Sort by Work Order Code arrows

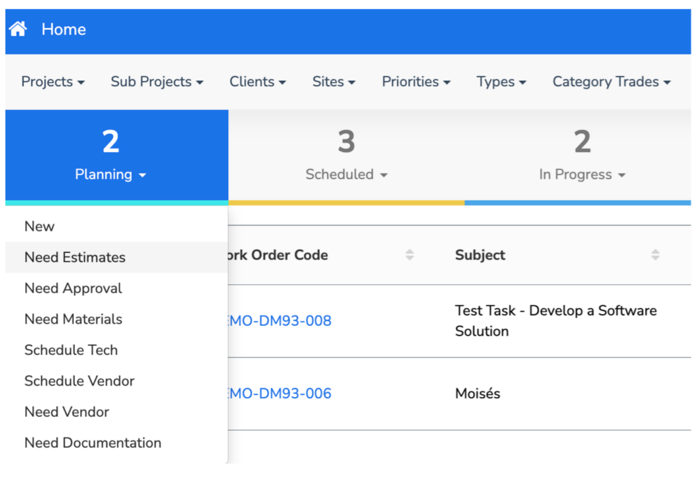pyautogui.click(x=409, y=255)
